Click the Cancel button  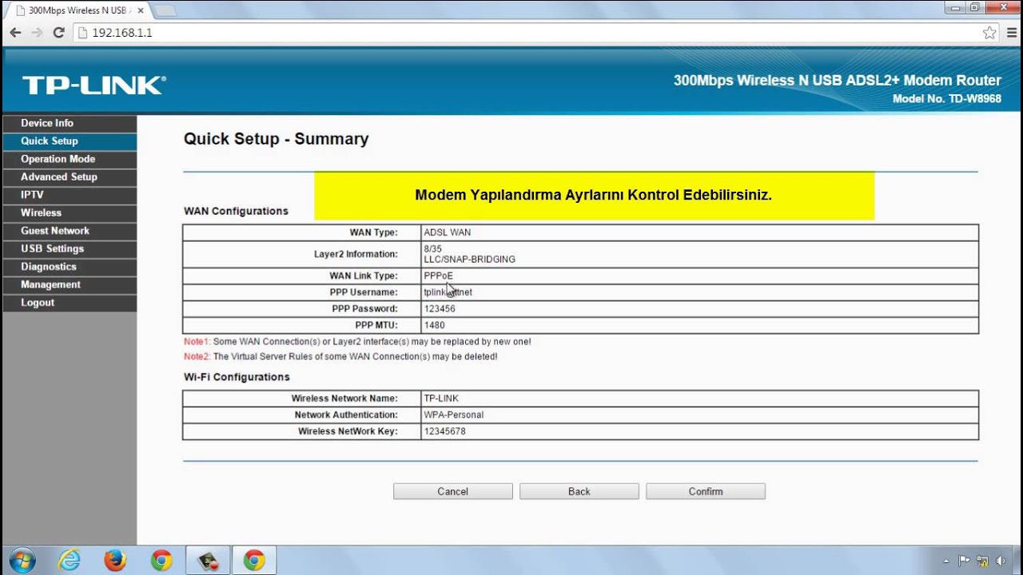[452, 491]
